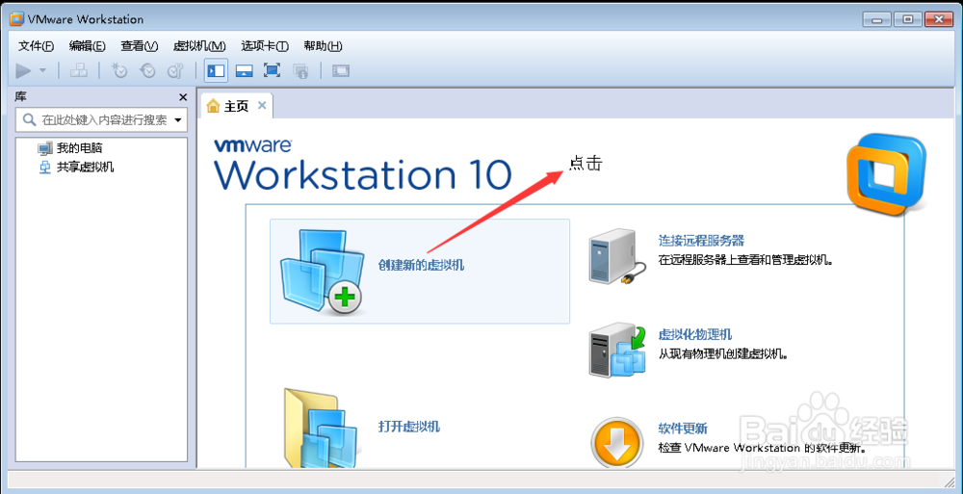Click Send Ctrl+Alt+Del toolbar icon
The width and height of the screenshot is (963, 494).
pyautogui.click(x=79, y=70)
